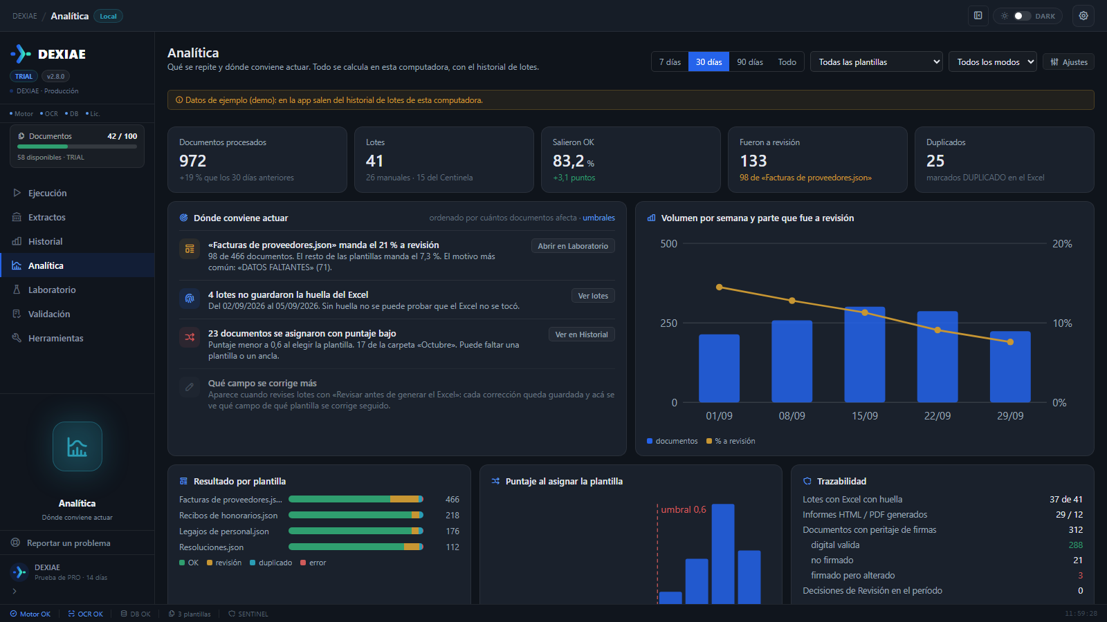
Task: Select the 90 días range option
Action: click(x=750, y=62)
